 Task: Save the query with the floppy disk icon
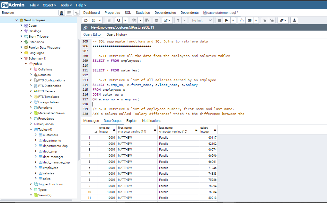[93, 20]
